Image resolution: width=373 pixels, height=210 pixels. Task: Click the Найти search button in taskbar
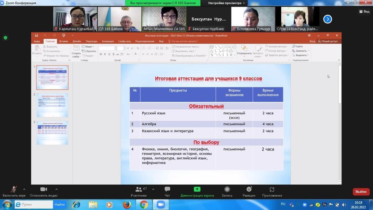[x=59, y=204]
